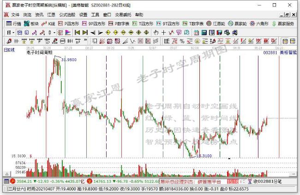This screenshot has height=195, width=300.
Task: Click the yellow diamond horizontal-expand icon
Action: pos(123,33)
